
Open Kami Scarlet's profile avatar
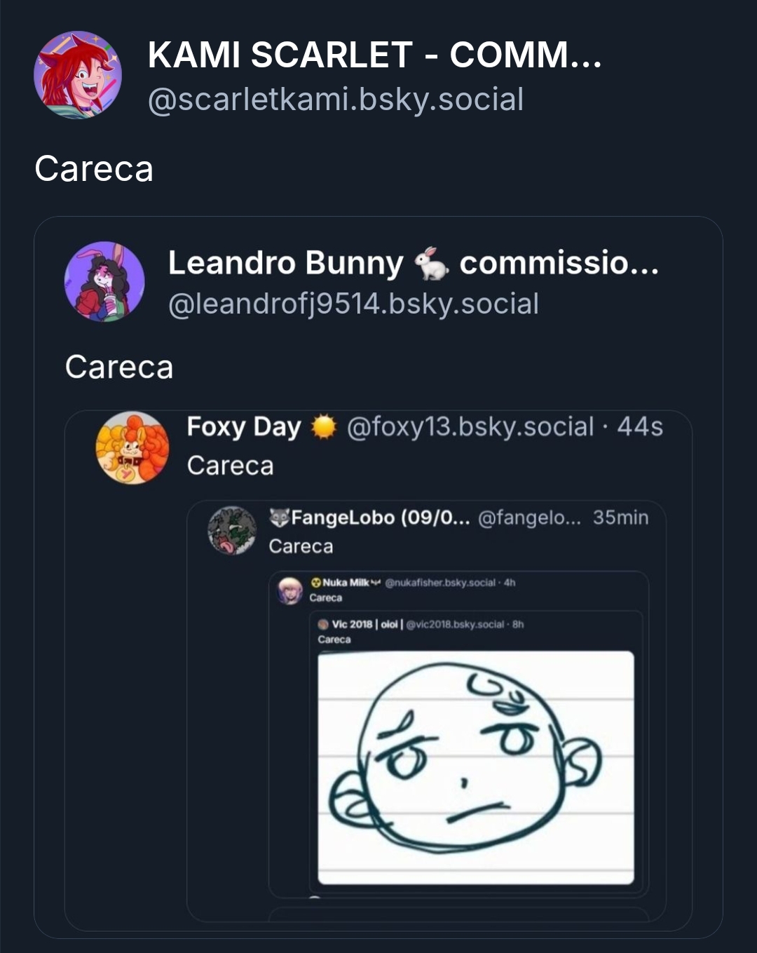coord(78,75)
